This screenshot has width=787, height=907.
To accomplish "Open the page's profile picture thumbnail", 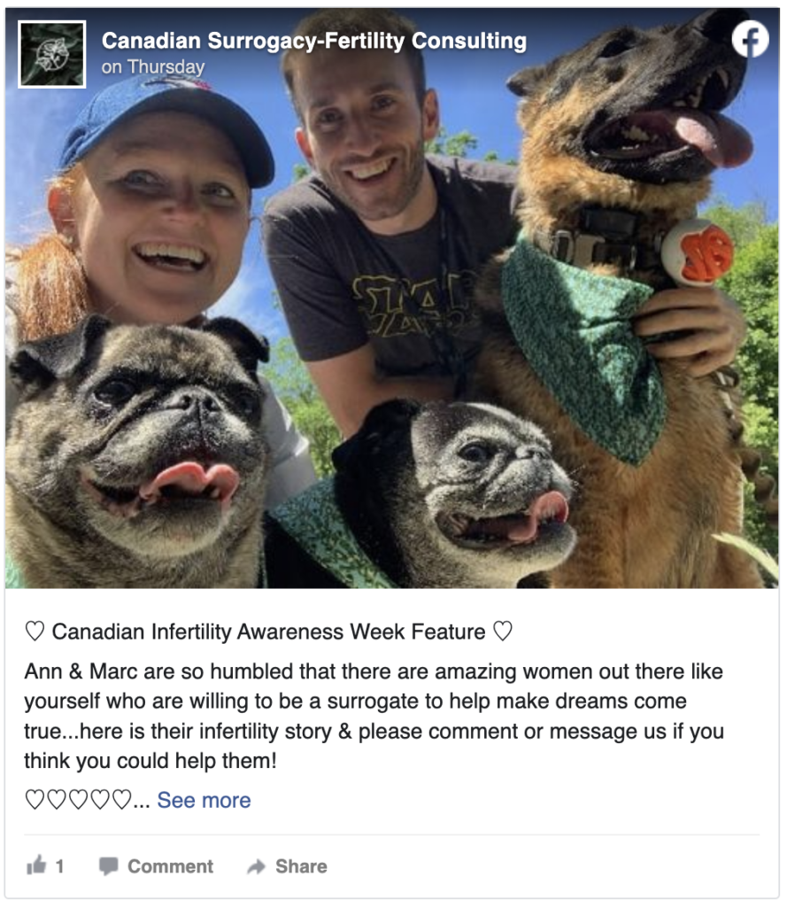I will tap(52, 54).
